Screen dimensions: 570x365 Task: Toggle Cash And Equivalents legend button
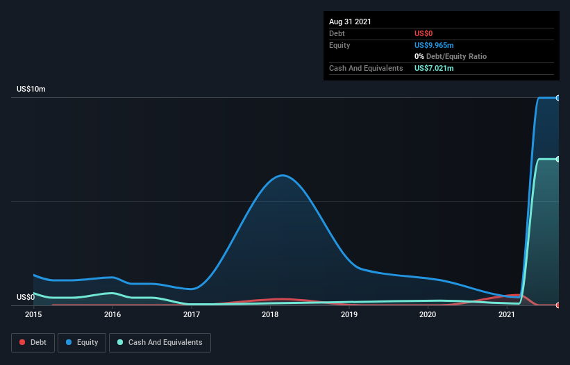160,343
